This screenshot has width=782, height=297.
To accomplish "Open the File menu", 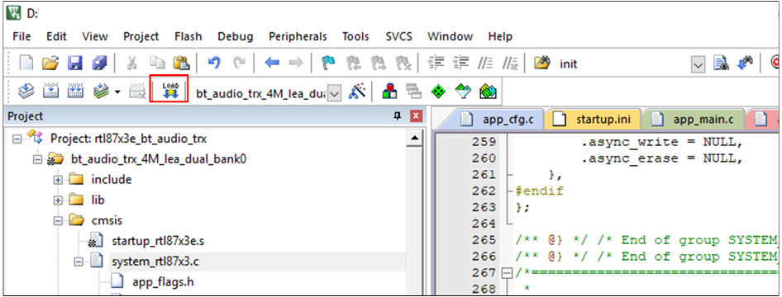I will pyautogui.click(x=21, y=36).
